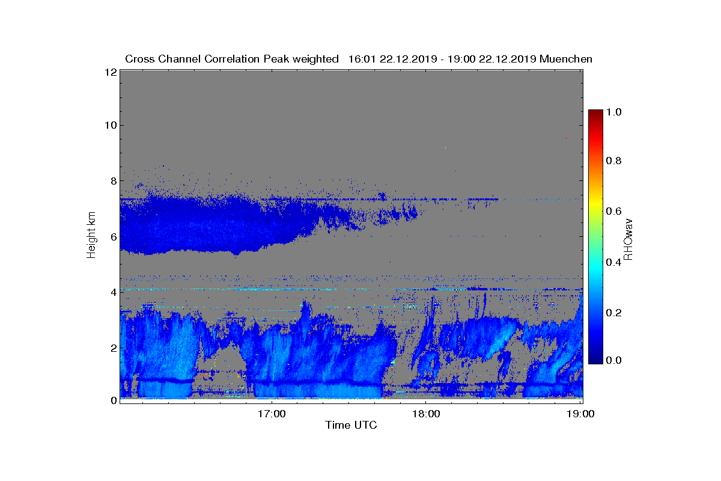
Task: Click the 6 km height tick label
Action: (x=112, y=236)
